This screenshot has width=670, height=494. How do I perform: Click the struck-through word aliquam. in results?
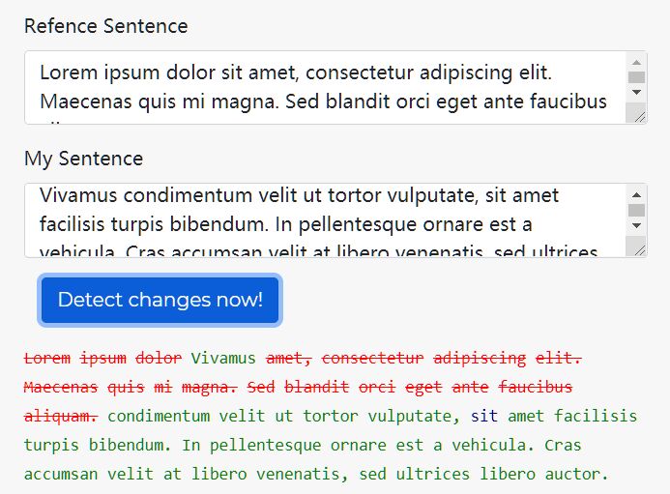coord(61,417)
